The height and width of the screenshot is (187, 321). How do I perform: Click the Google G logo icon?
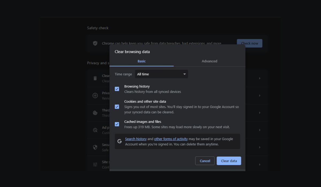120,141
